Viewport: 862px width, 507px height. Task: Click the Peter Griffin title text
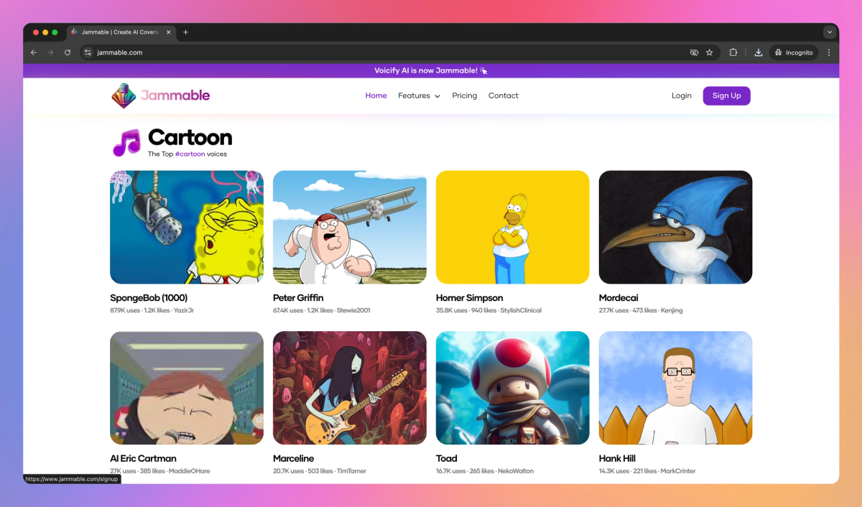(298, 298)
